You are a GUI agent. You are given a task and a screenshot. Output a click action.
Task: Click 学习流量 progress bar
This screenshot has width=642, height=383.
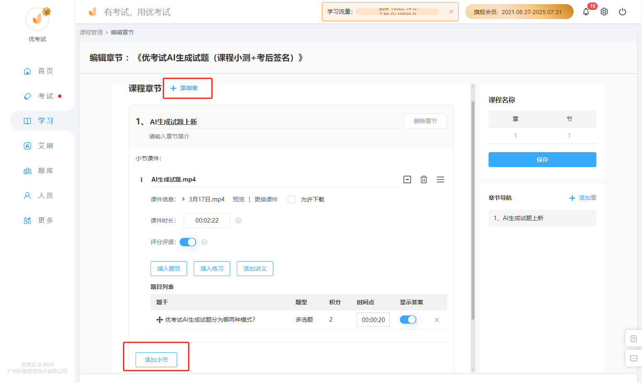coord(398,12)
